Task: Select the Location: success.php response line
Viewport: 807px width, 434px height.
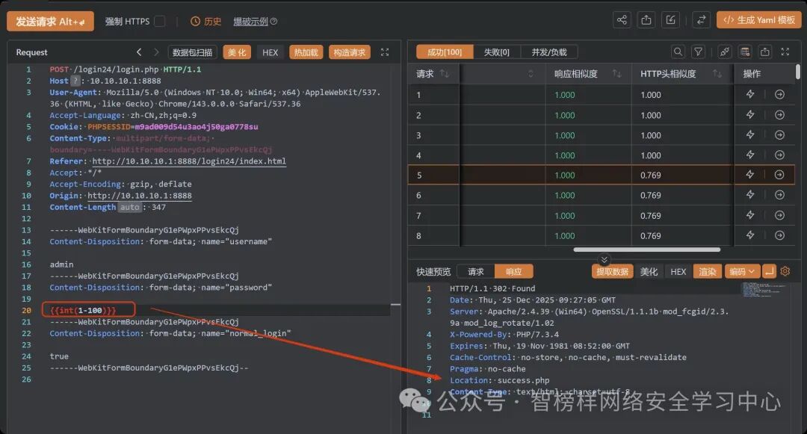Action: click(x=499, y=380)
